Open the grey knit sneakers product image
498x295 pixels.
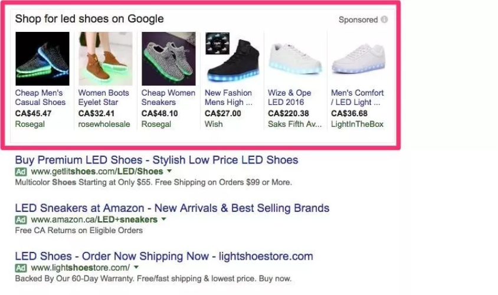(168, 58)
